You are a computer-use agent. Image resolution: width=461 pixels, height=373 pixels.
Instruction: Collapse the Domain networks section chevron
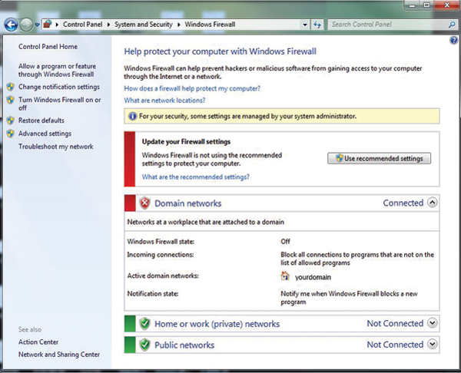(x=432, y=203)
